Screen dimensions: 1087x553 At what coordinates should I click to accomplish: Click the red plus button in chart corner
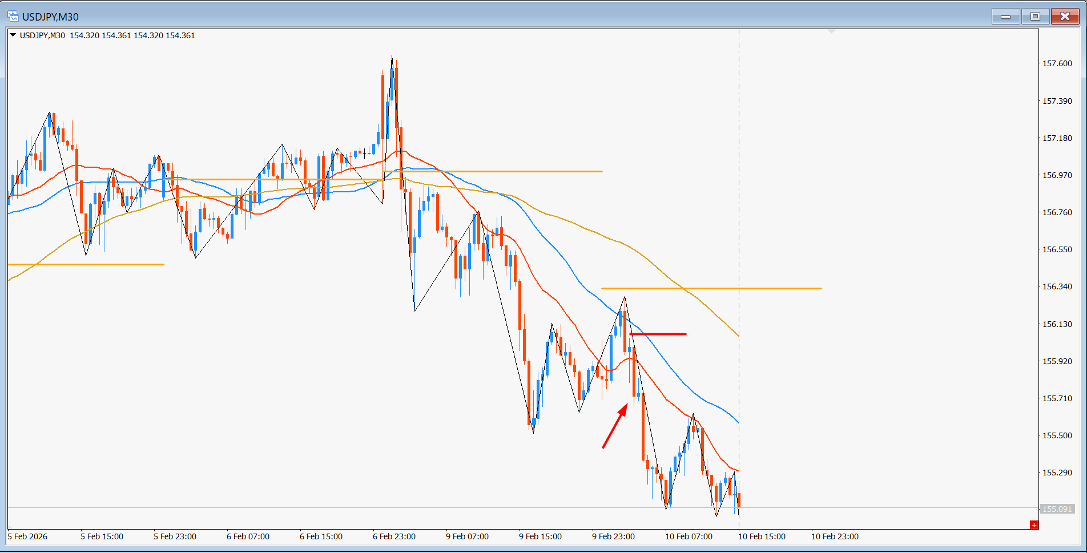pyautogui.click(x=1033, y=524)
